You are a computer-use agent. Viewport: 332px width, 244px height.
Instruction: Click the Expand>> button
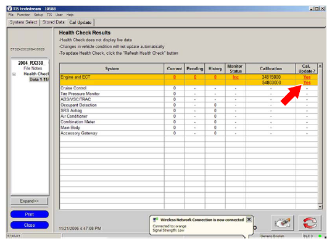click(29, 201)
